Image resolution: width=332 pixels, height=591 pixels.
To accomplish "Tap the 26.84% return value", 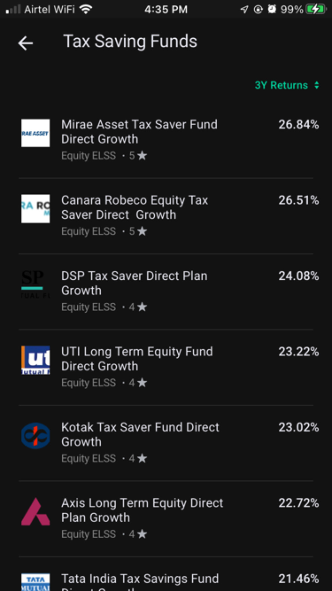I will pyautogui.click(x=299, y=125).
